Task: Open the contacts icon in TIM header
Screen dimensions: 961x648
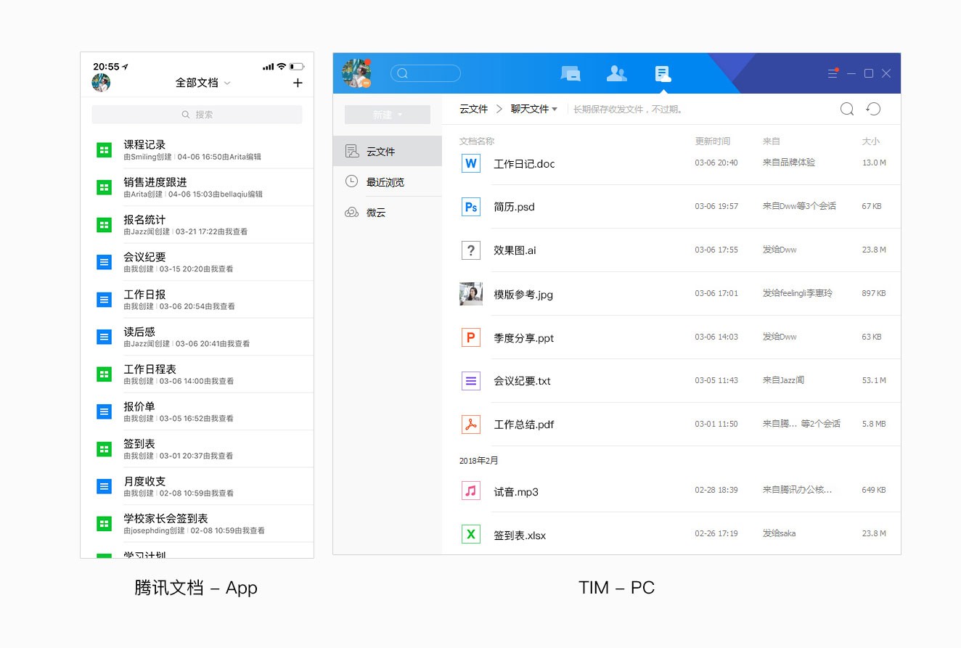Action: click(x=616, y=73)
